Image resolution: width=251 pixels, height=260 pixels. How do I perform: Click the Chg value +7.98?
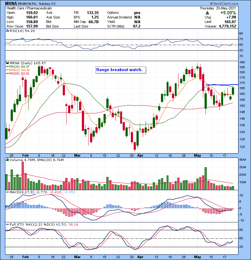[231, 17]
